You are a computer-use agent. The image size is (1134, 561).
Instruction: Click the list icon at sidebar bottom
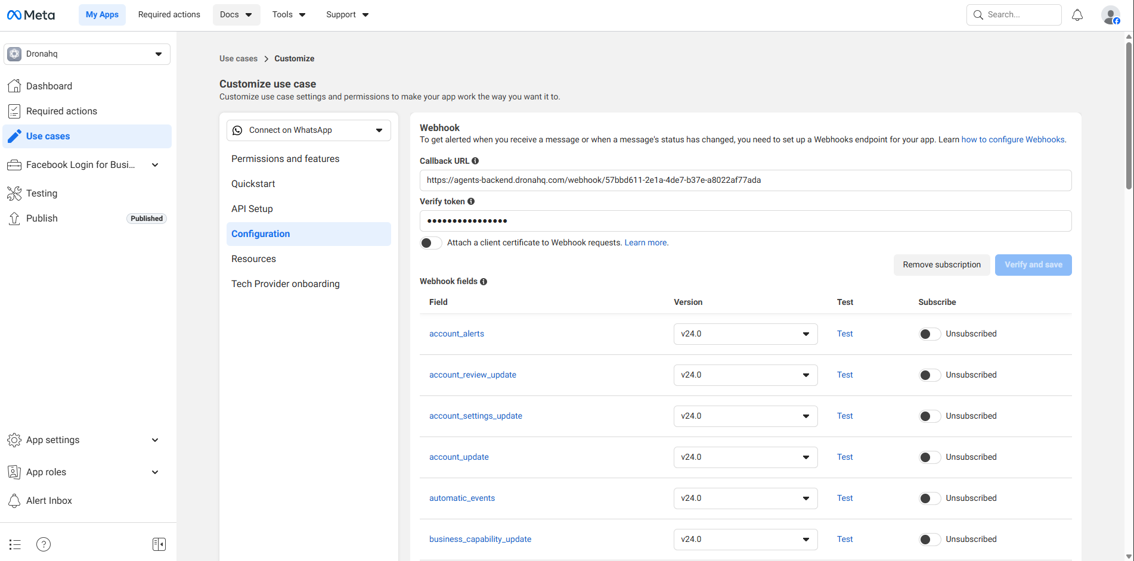click(x=15, y=544)
